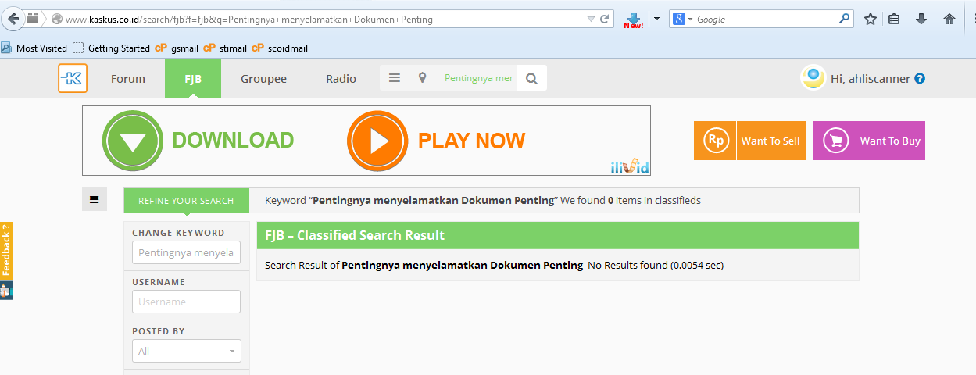
Task: Open the URL history dropdown arrow
Action: coord(591,19)
